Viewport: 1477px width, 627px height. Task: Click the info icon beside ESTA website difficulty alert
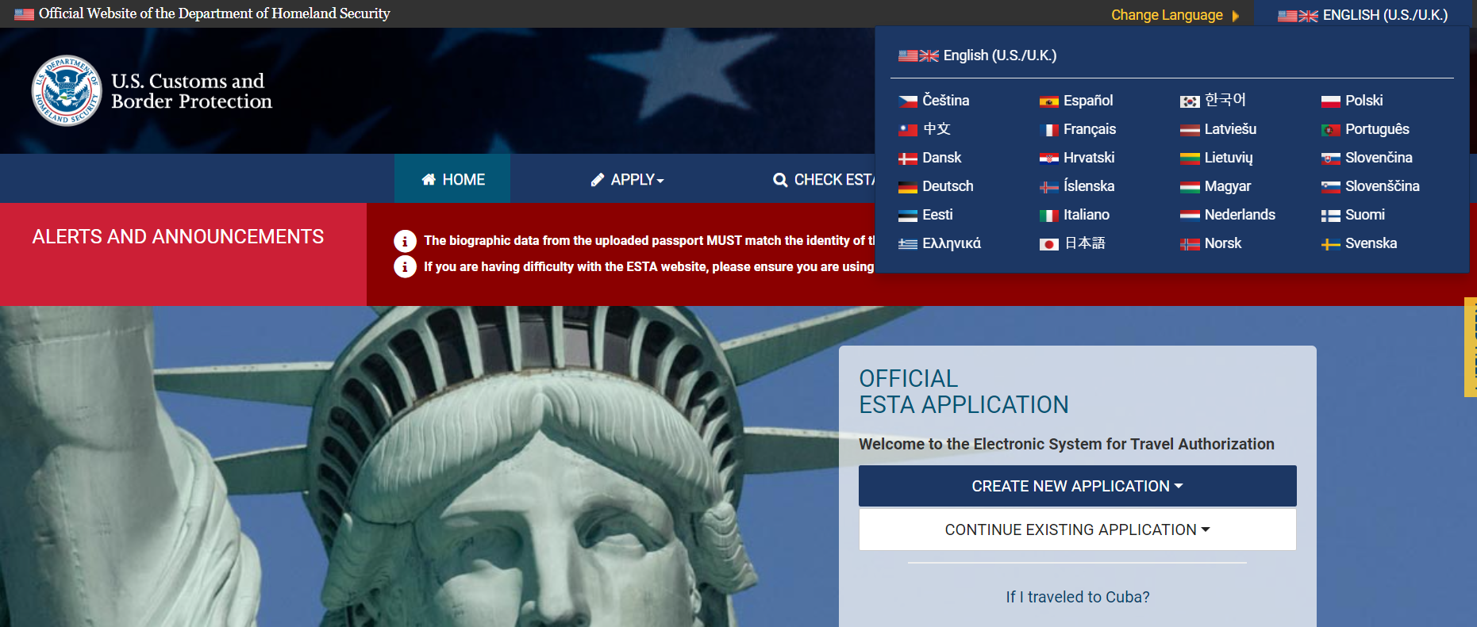point(405,267)
